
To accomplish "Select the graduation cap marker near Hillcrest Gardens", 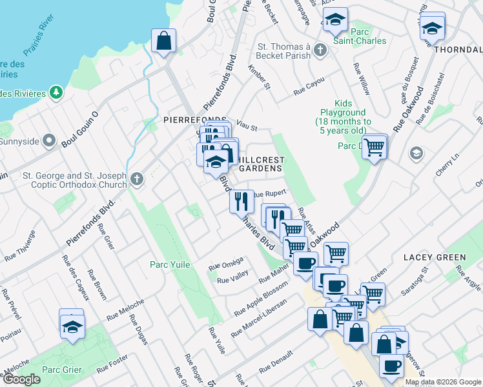I will point(216,163).
